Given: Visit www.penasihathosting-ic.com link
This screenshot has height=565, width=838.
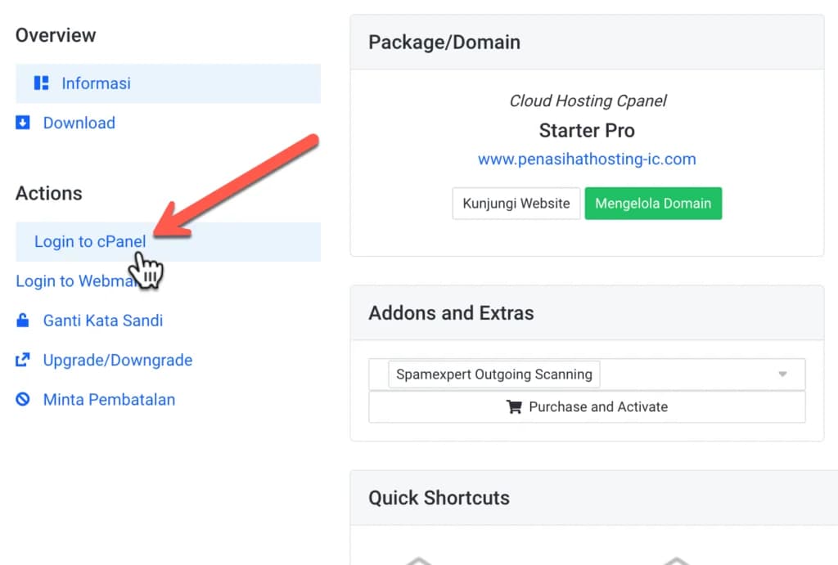Looking at the screenshot, I should click(x=586, y=159).
